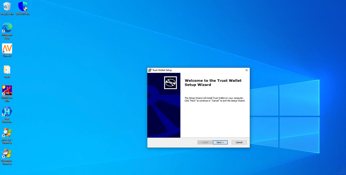Cancel the Trust Wallet setup

pos(239,142)
